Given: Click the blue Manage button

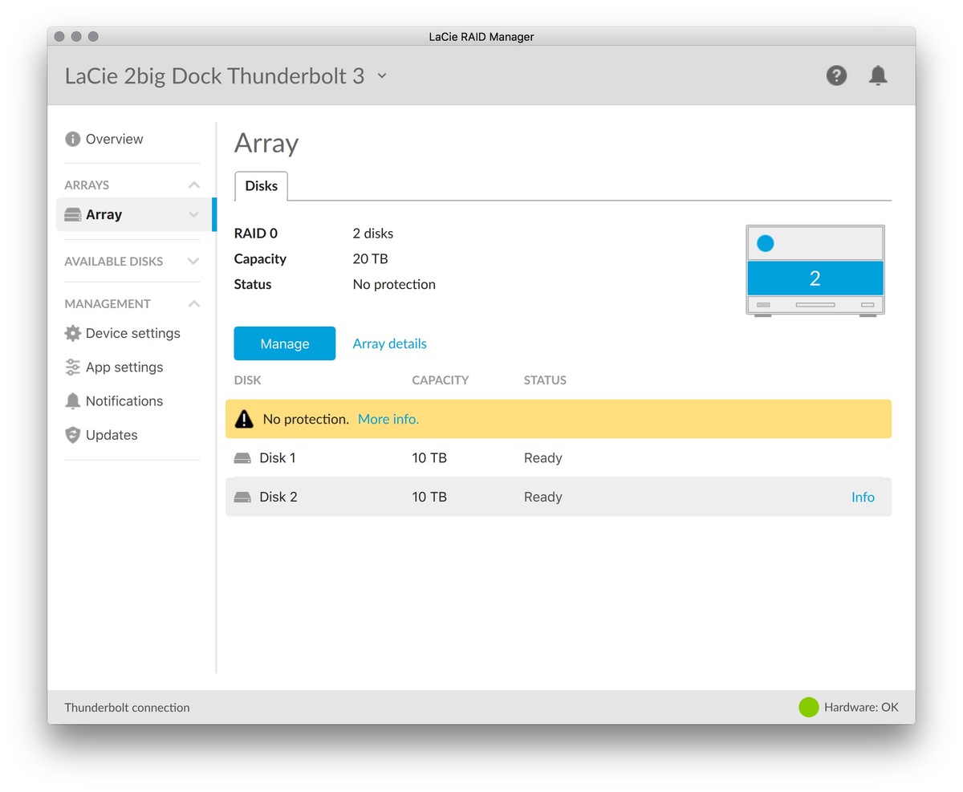Looking at the screenshot, I should coord(285,343).
